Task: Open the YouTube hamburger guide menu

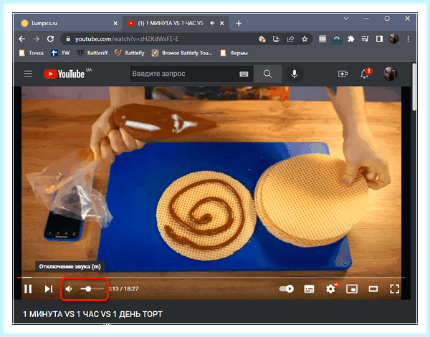Action: pyautogui.click(x=28, y=74)
